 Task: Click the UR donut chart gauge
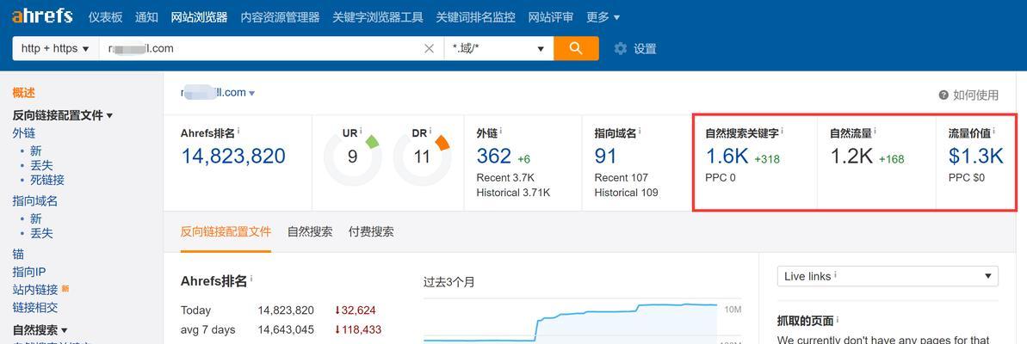tap(352, 157)
